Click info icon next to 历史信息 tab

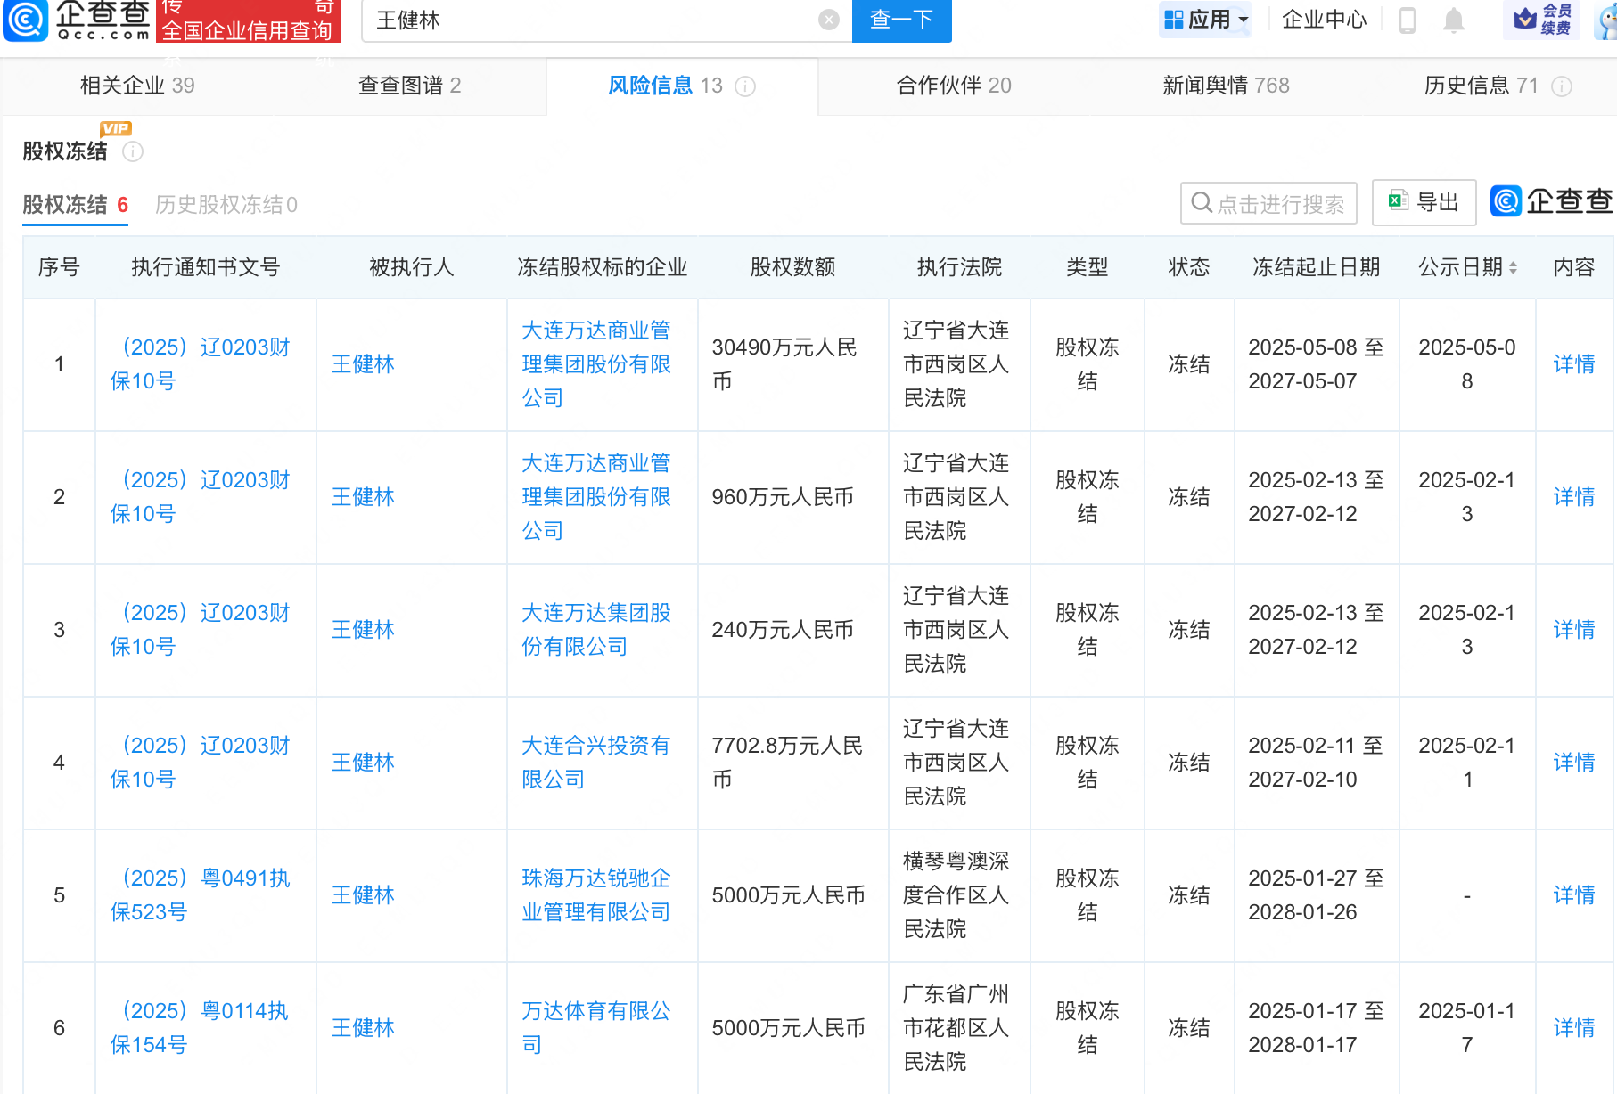coord(1561,86)
